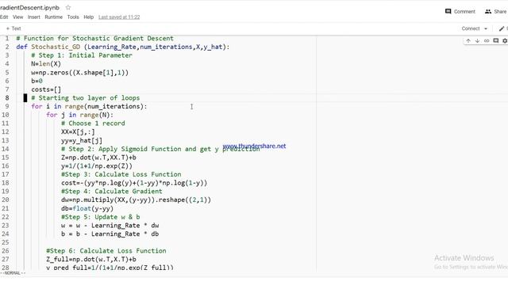Screen dimensions: 508x285
Task: Click the 'XX=X[j,:]' line
Action: click(x=78, y=132)
